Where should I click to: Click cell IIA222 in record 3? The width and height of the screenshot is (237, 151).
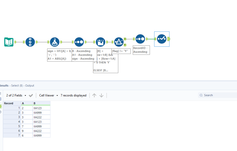(42, 117)
